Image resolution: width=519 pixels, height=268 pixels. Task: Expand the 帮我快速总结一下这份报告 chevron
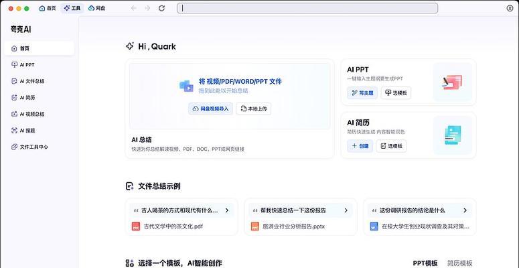pyautogui.click(x=346, y=210)
